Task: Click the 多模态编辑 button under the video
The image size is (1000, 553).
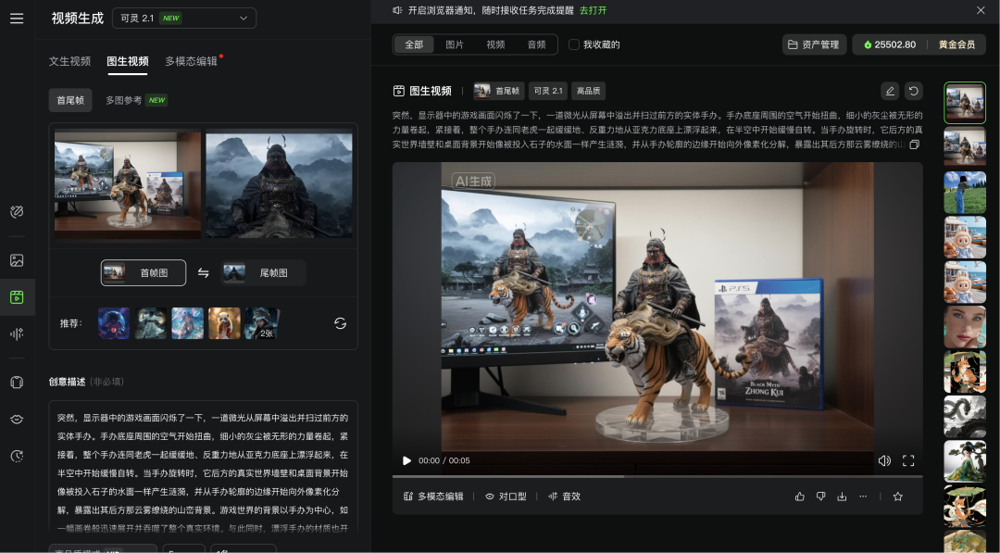Action: tap(433, 496)
